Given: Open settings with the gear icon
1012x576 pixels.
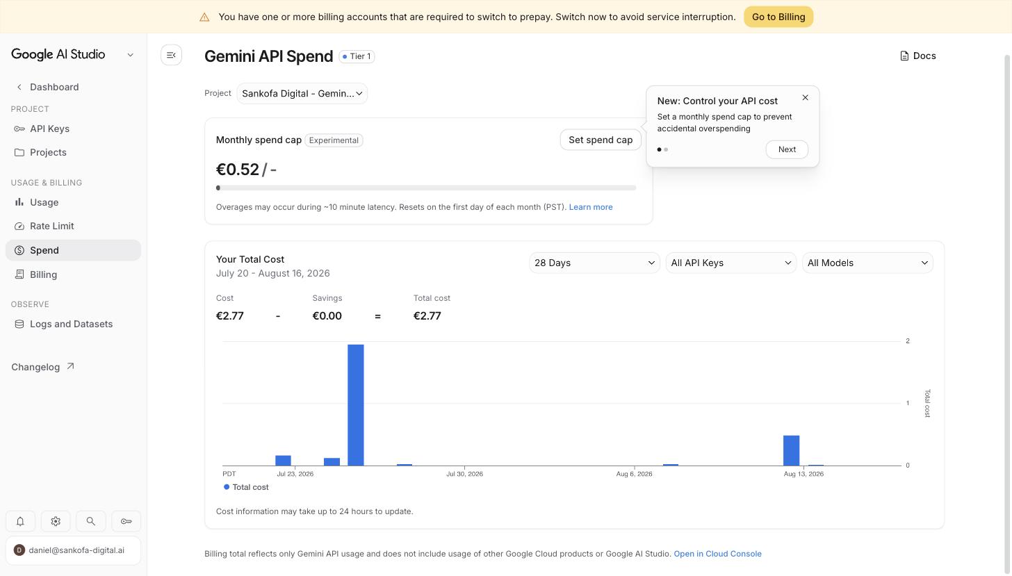Looking at the screenshot, I should (56, 521).
